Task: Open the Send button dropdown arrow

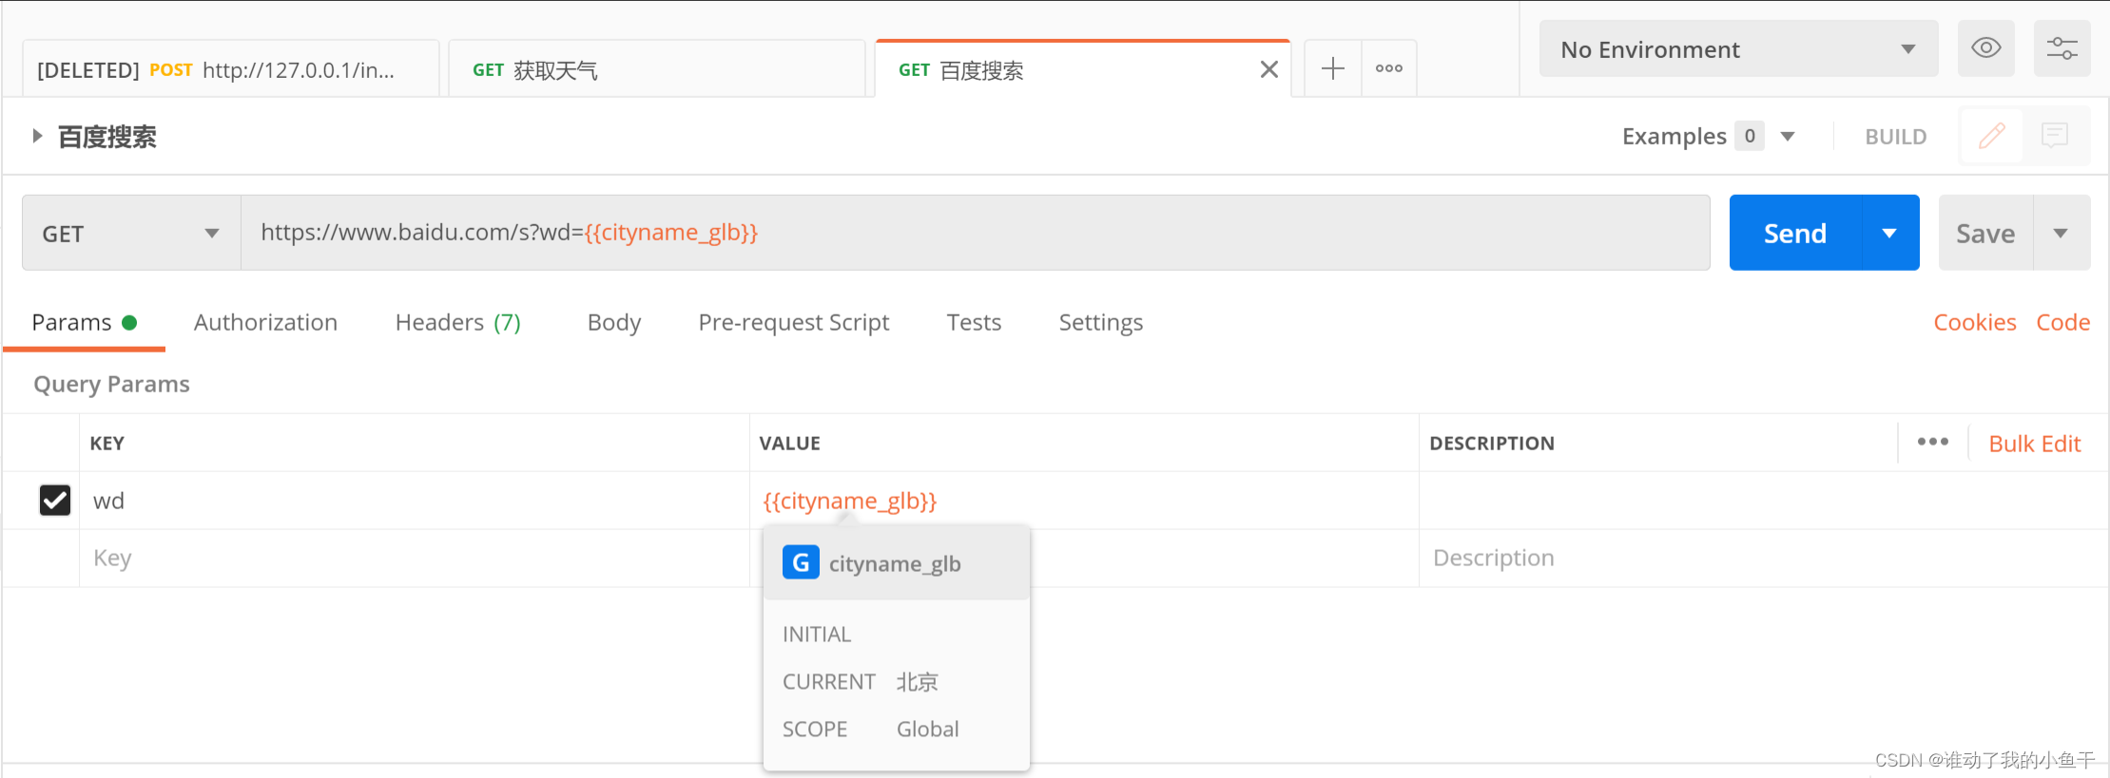Action: pos(1889,233)
